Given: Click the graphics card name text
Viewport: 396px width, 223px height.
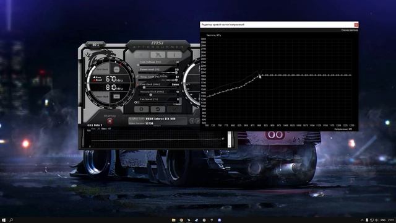Looking at the screenshot, I should point(161,118).
